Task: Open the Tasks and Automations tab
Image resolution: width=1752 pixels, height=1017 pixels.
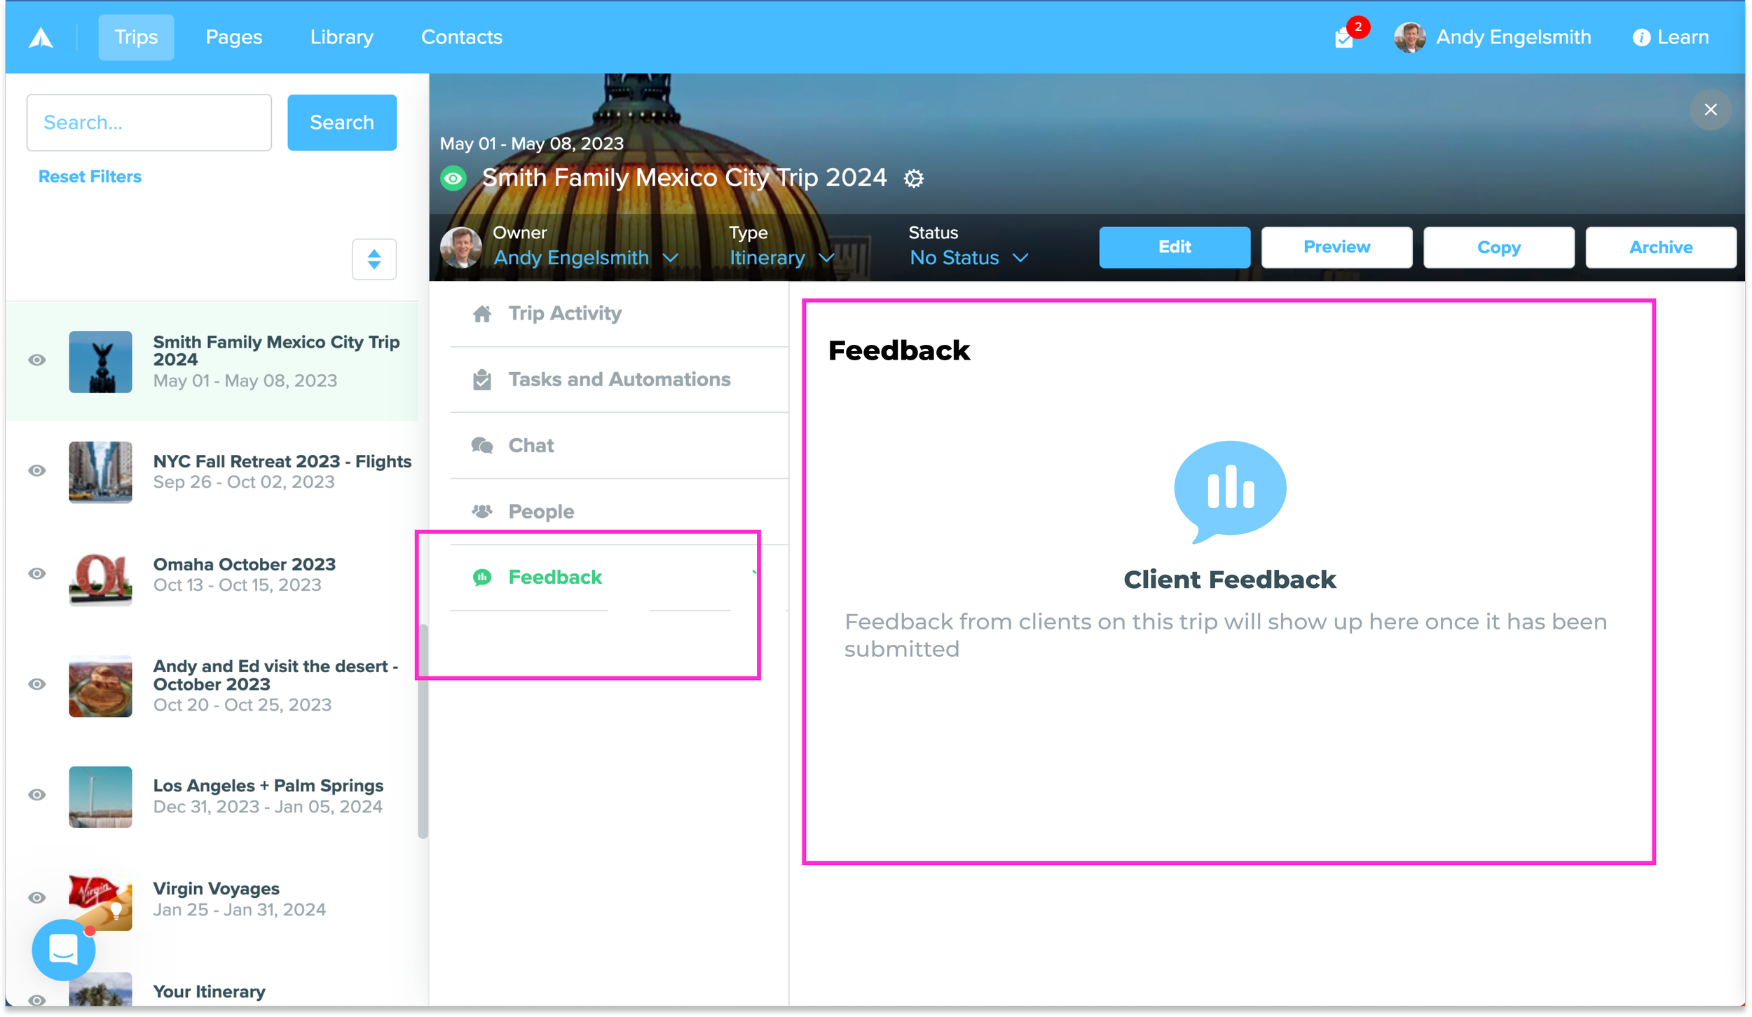Action: point(619,379)
